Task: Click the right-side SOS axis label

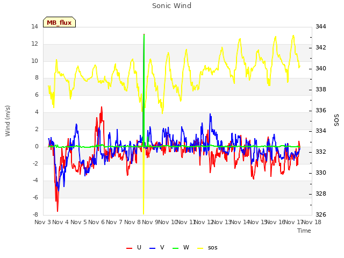Action: [x=336, y=120]
